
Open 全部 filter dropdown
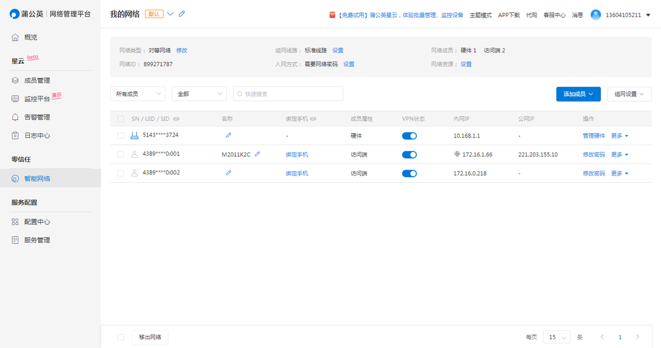(199, 94)
